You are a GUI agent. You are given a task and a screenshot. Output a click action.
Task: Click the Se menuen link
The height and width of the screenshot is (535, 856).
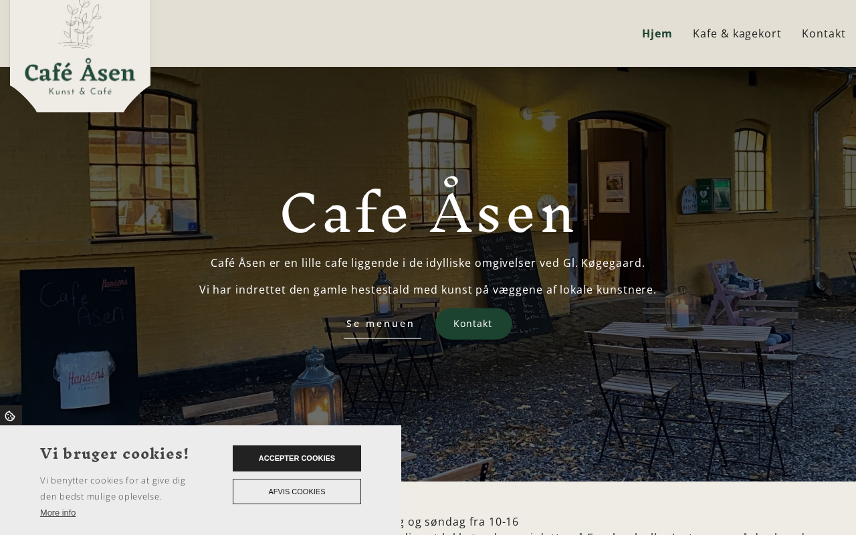(x=381, y=324)
